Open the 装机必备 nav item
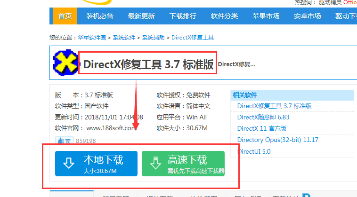This screenshot has width=357, height=197. (x=100, y=16)
